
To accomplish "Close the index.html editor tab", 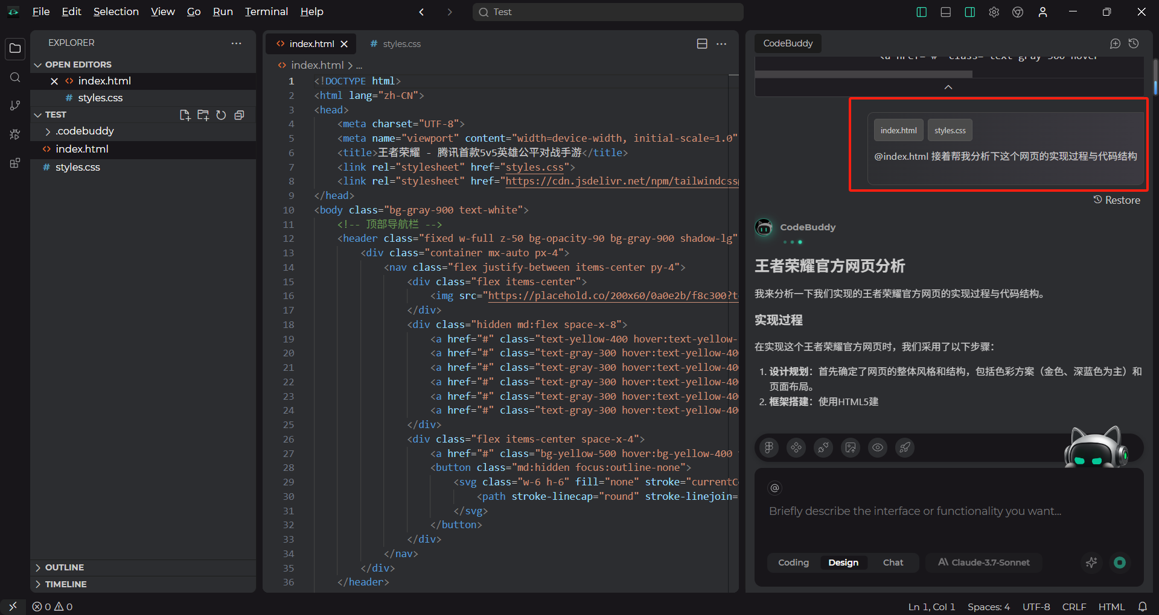I will coord(344,44).
